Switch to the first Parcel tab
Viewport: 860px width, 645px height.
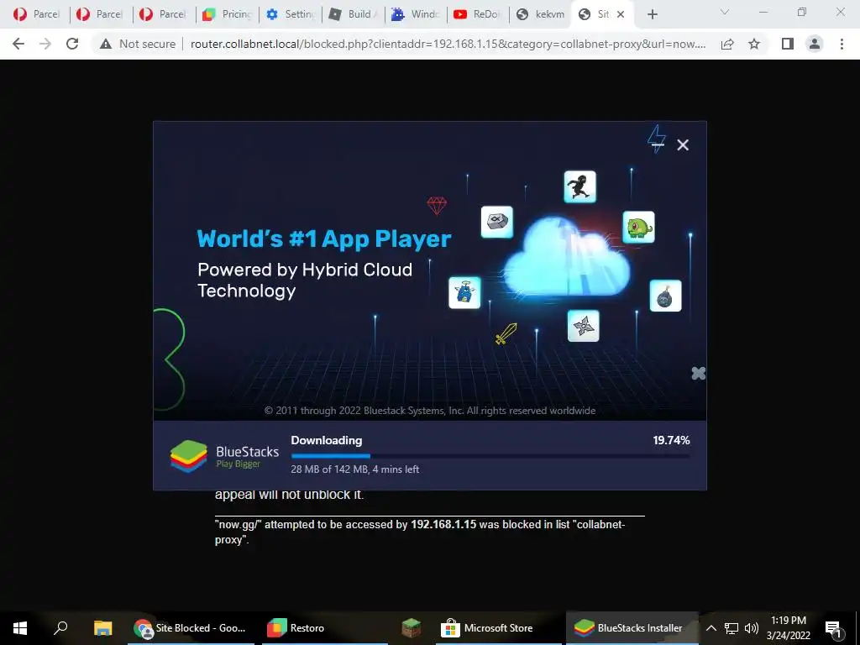coord(36,14)
